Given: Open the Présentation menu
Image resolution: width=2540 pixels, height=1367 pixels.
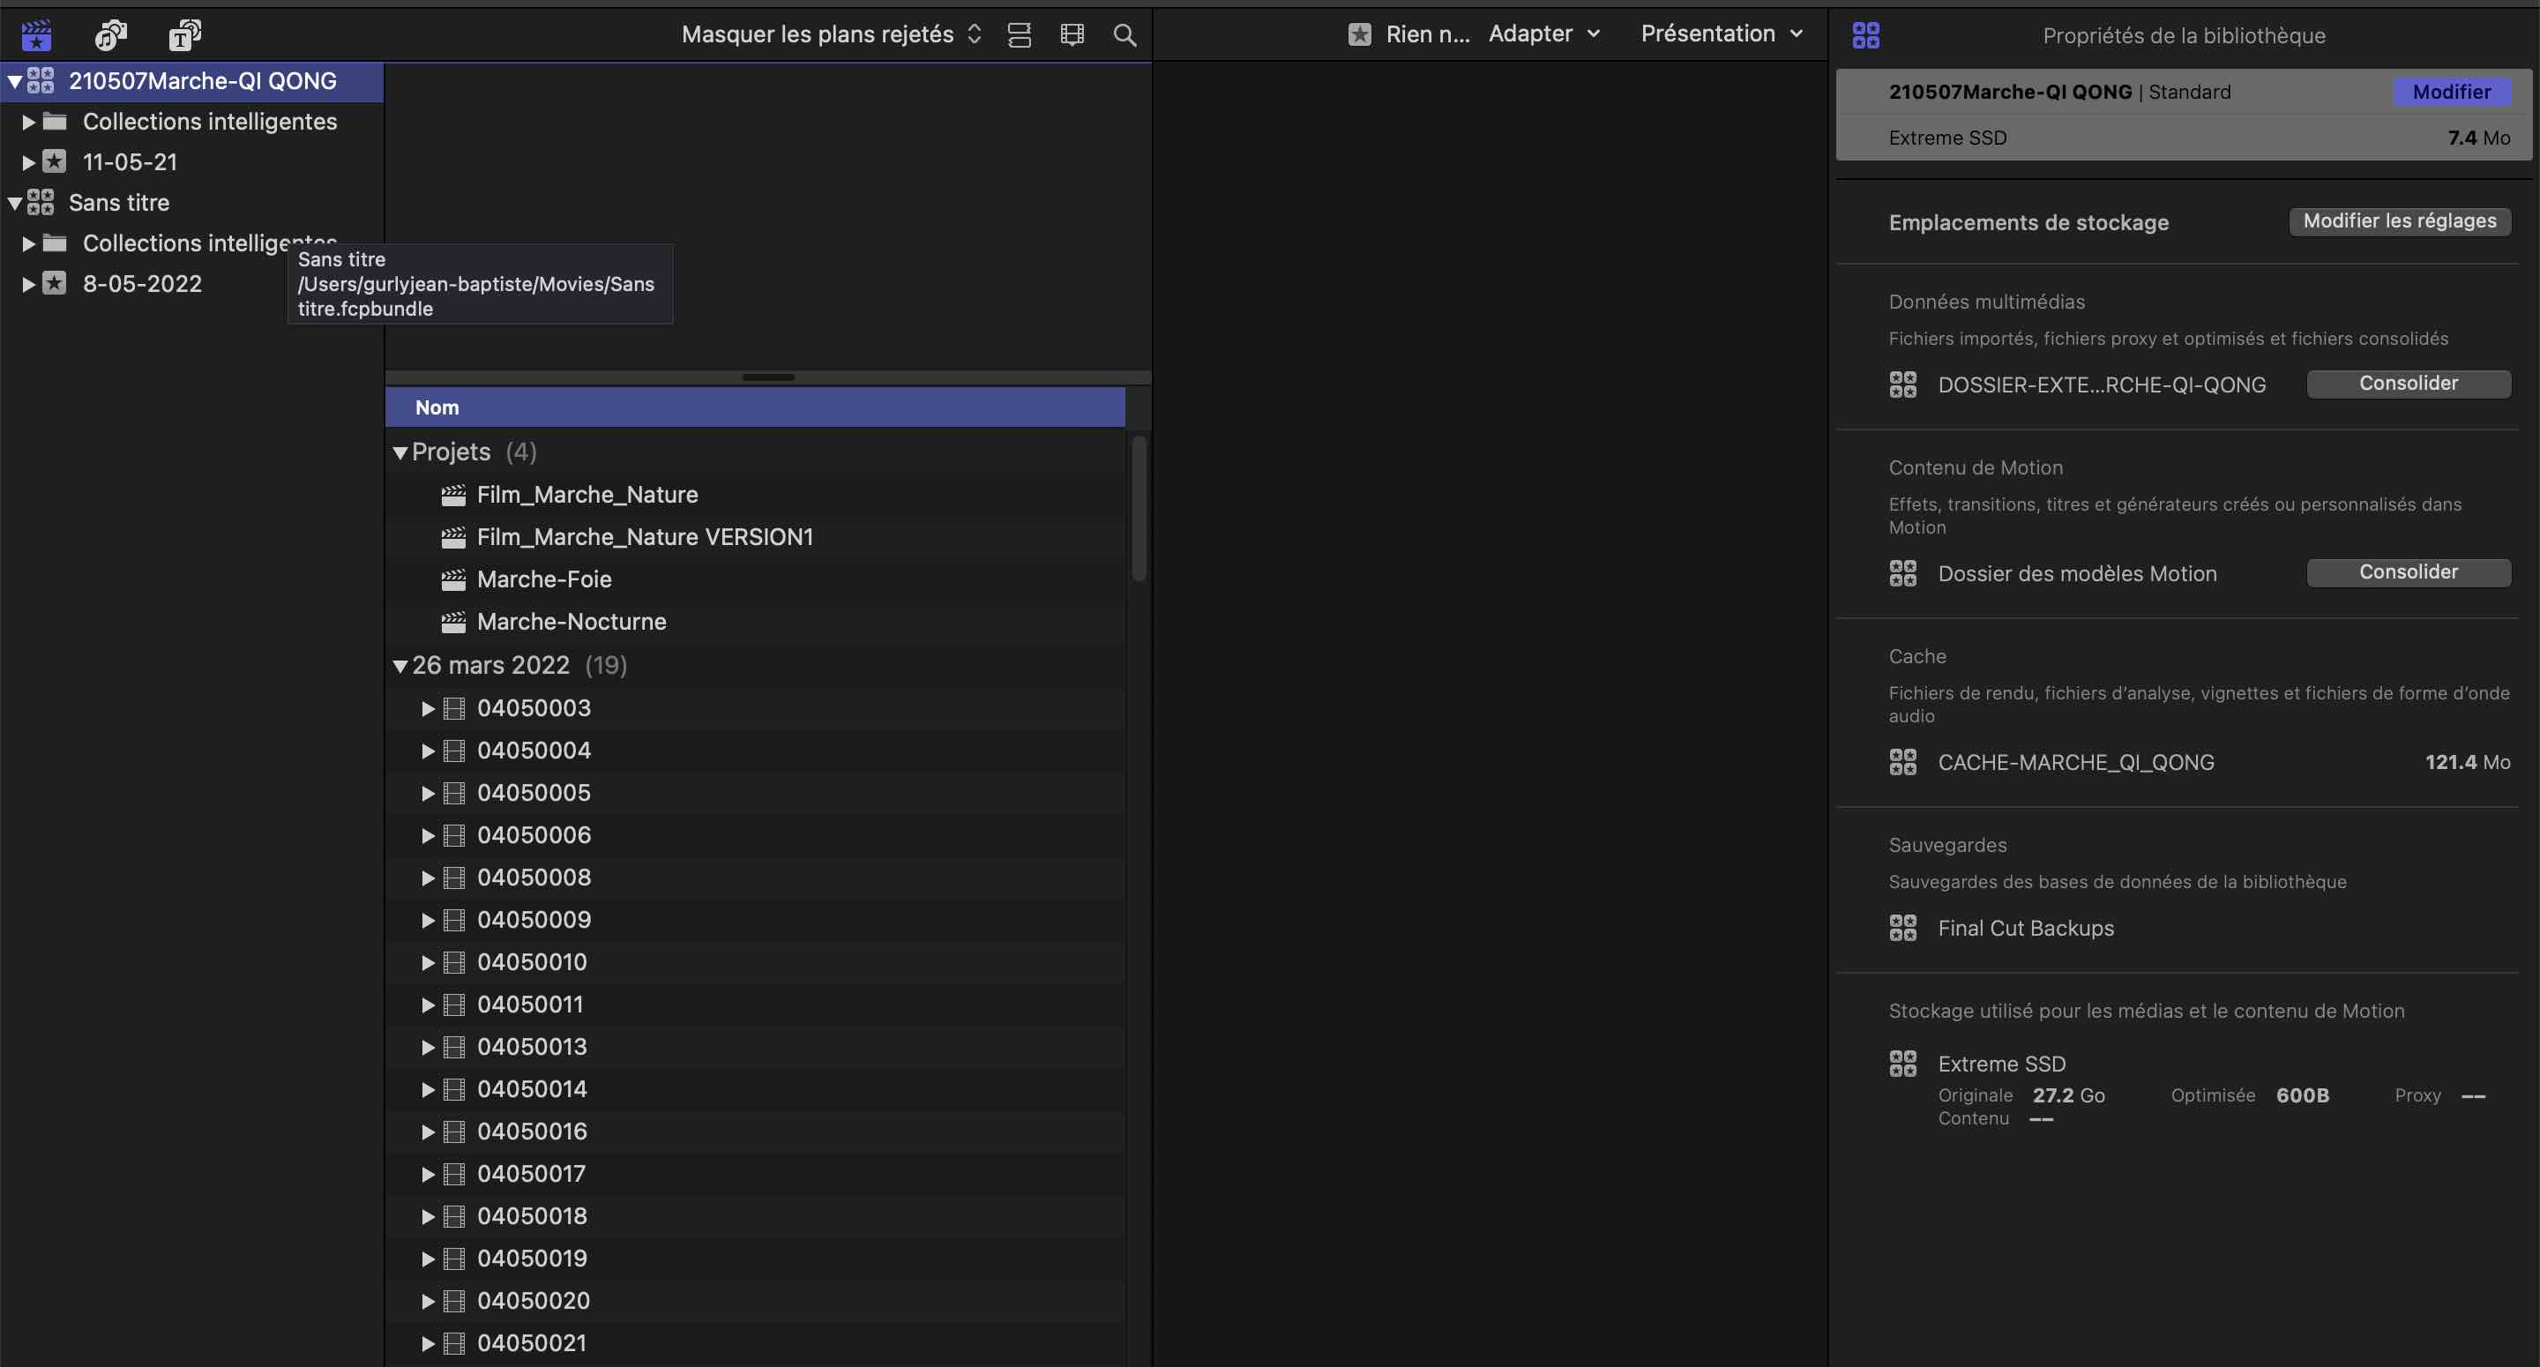Looking at the screenshot, I should pyautogui.click(x=1721, y=34).
